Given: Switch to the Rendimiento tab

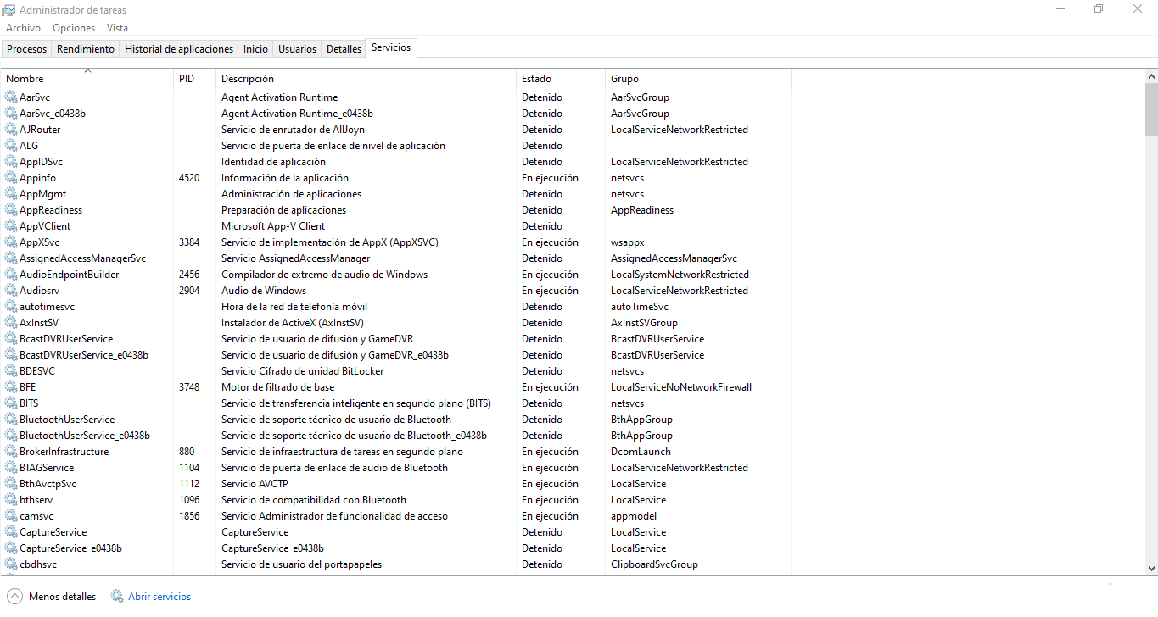Looking at the screenshot, I should click(x=85, y=49).
